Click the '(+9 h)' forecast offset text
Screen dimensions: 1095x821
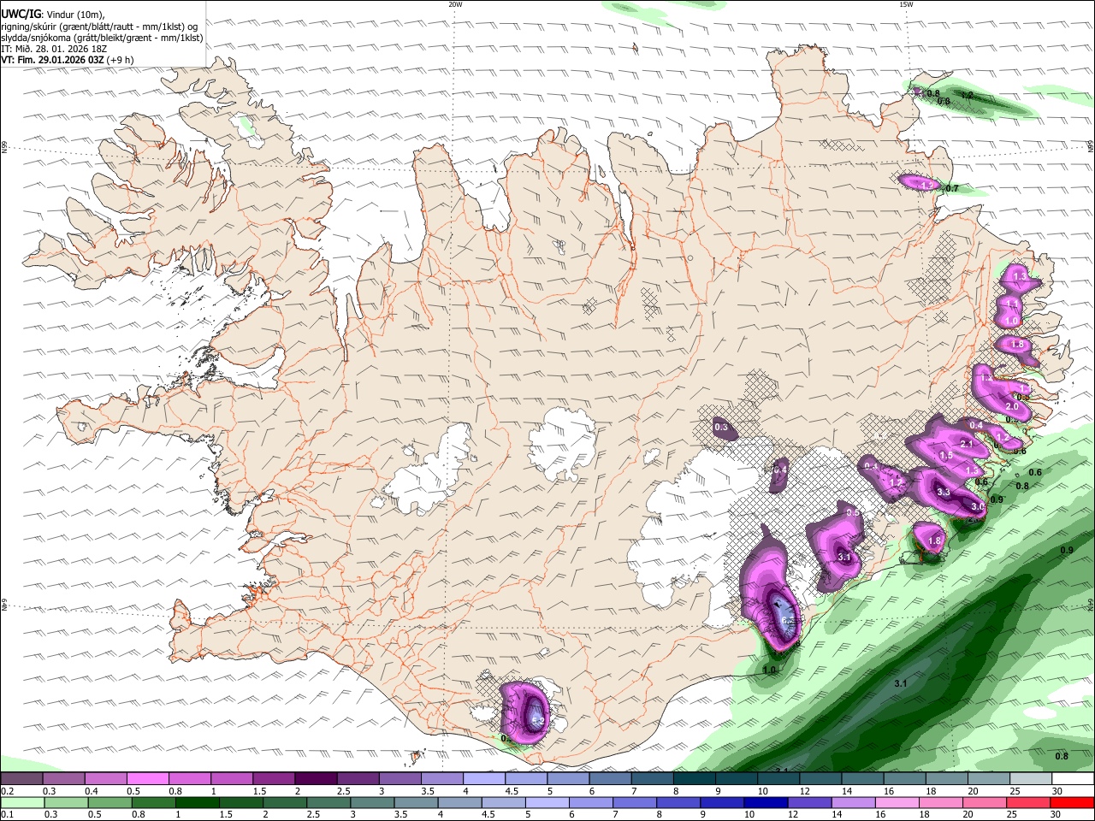point(120,60)
